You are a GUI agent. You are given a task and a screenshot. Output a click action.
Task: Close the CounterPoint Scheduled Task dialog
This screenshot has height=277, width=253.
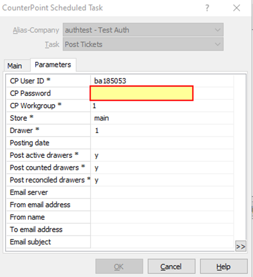tap(236, 8)
